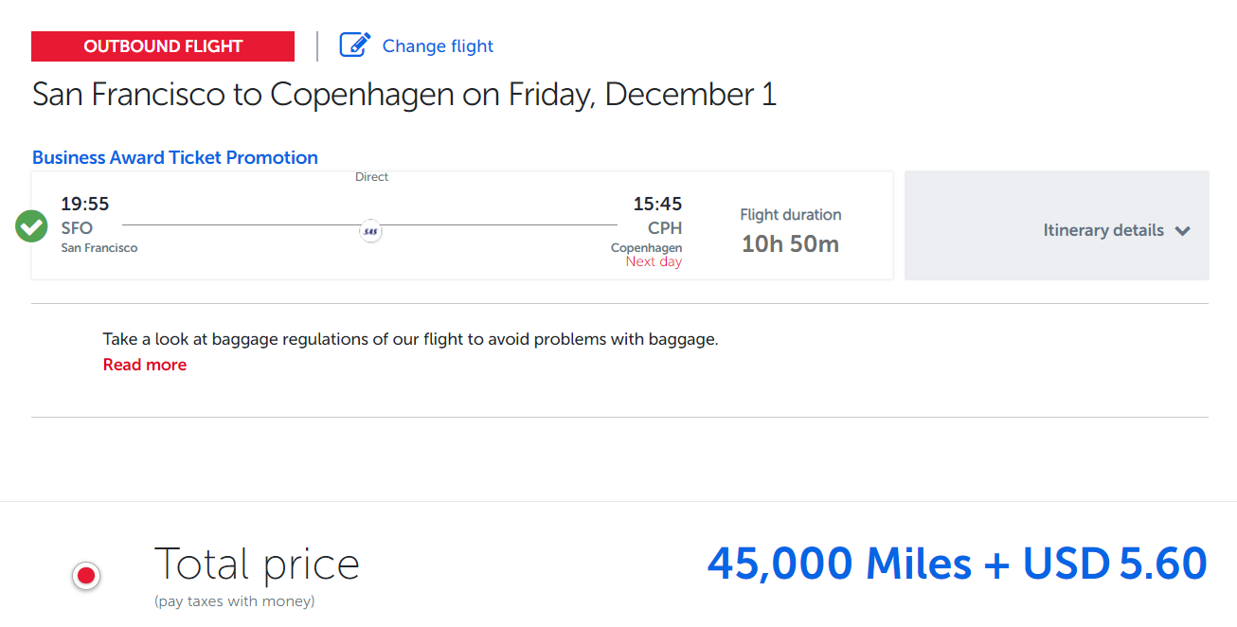
Task: Click the Business Award Ticket Promotion link
Action: coord(175,157)
